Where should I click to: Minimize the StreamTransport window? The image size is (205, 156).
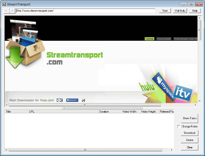[x=183, y=4]
